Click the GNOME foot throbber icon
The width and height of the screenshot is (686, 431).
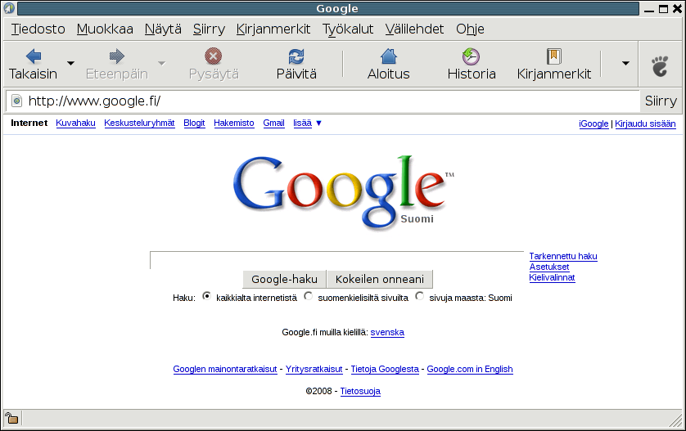(x=660, y=65)
